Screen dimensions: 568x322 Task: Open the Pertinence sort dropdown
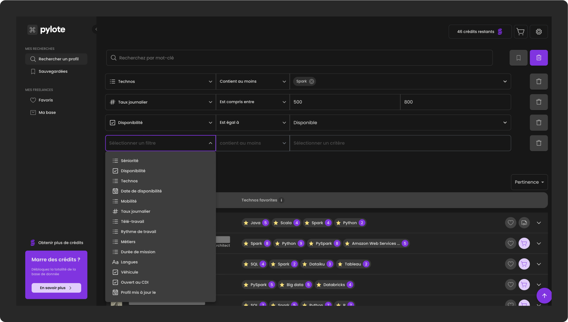529,182
